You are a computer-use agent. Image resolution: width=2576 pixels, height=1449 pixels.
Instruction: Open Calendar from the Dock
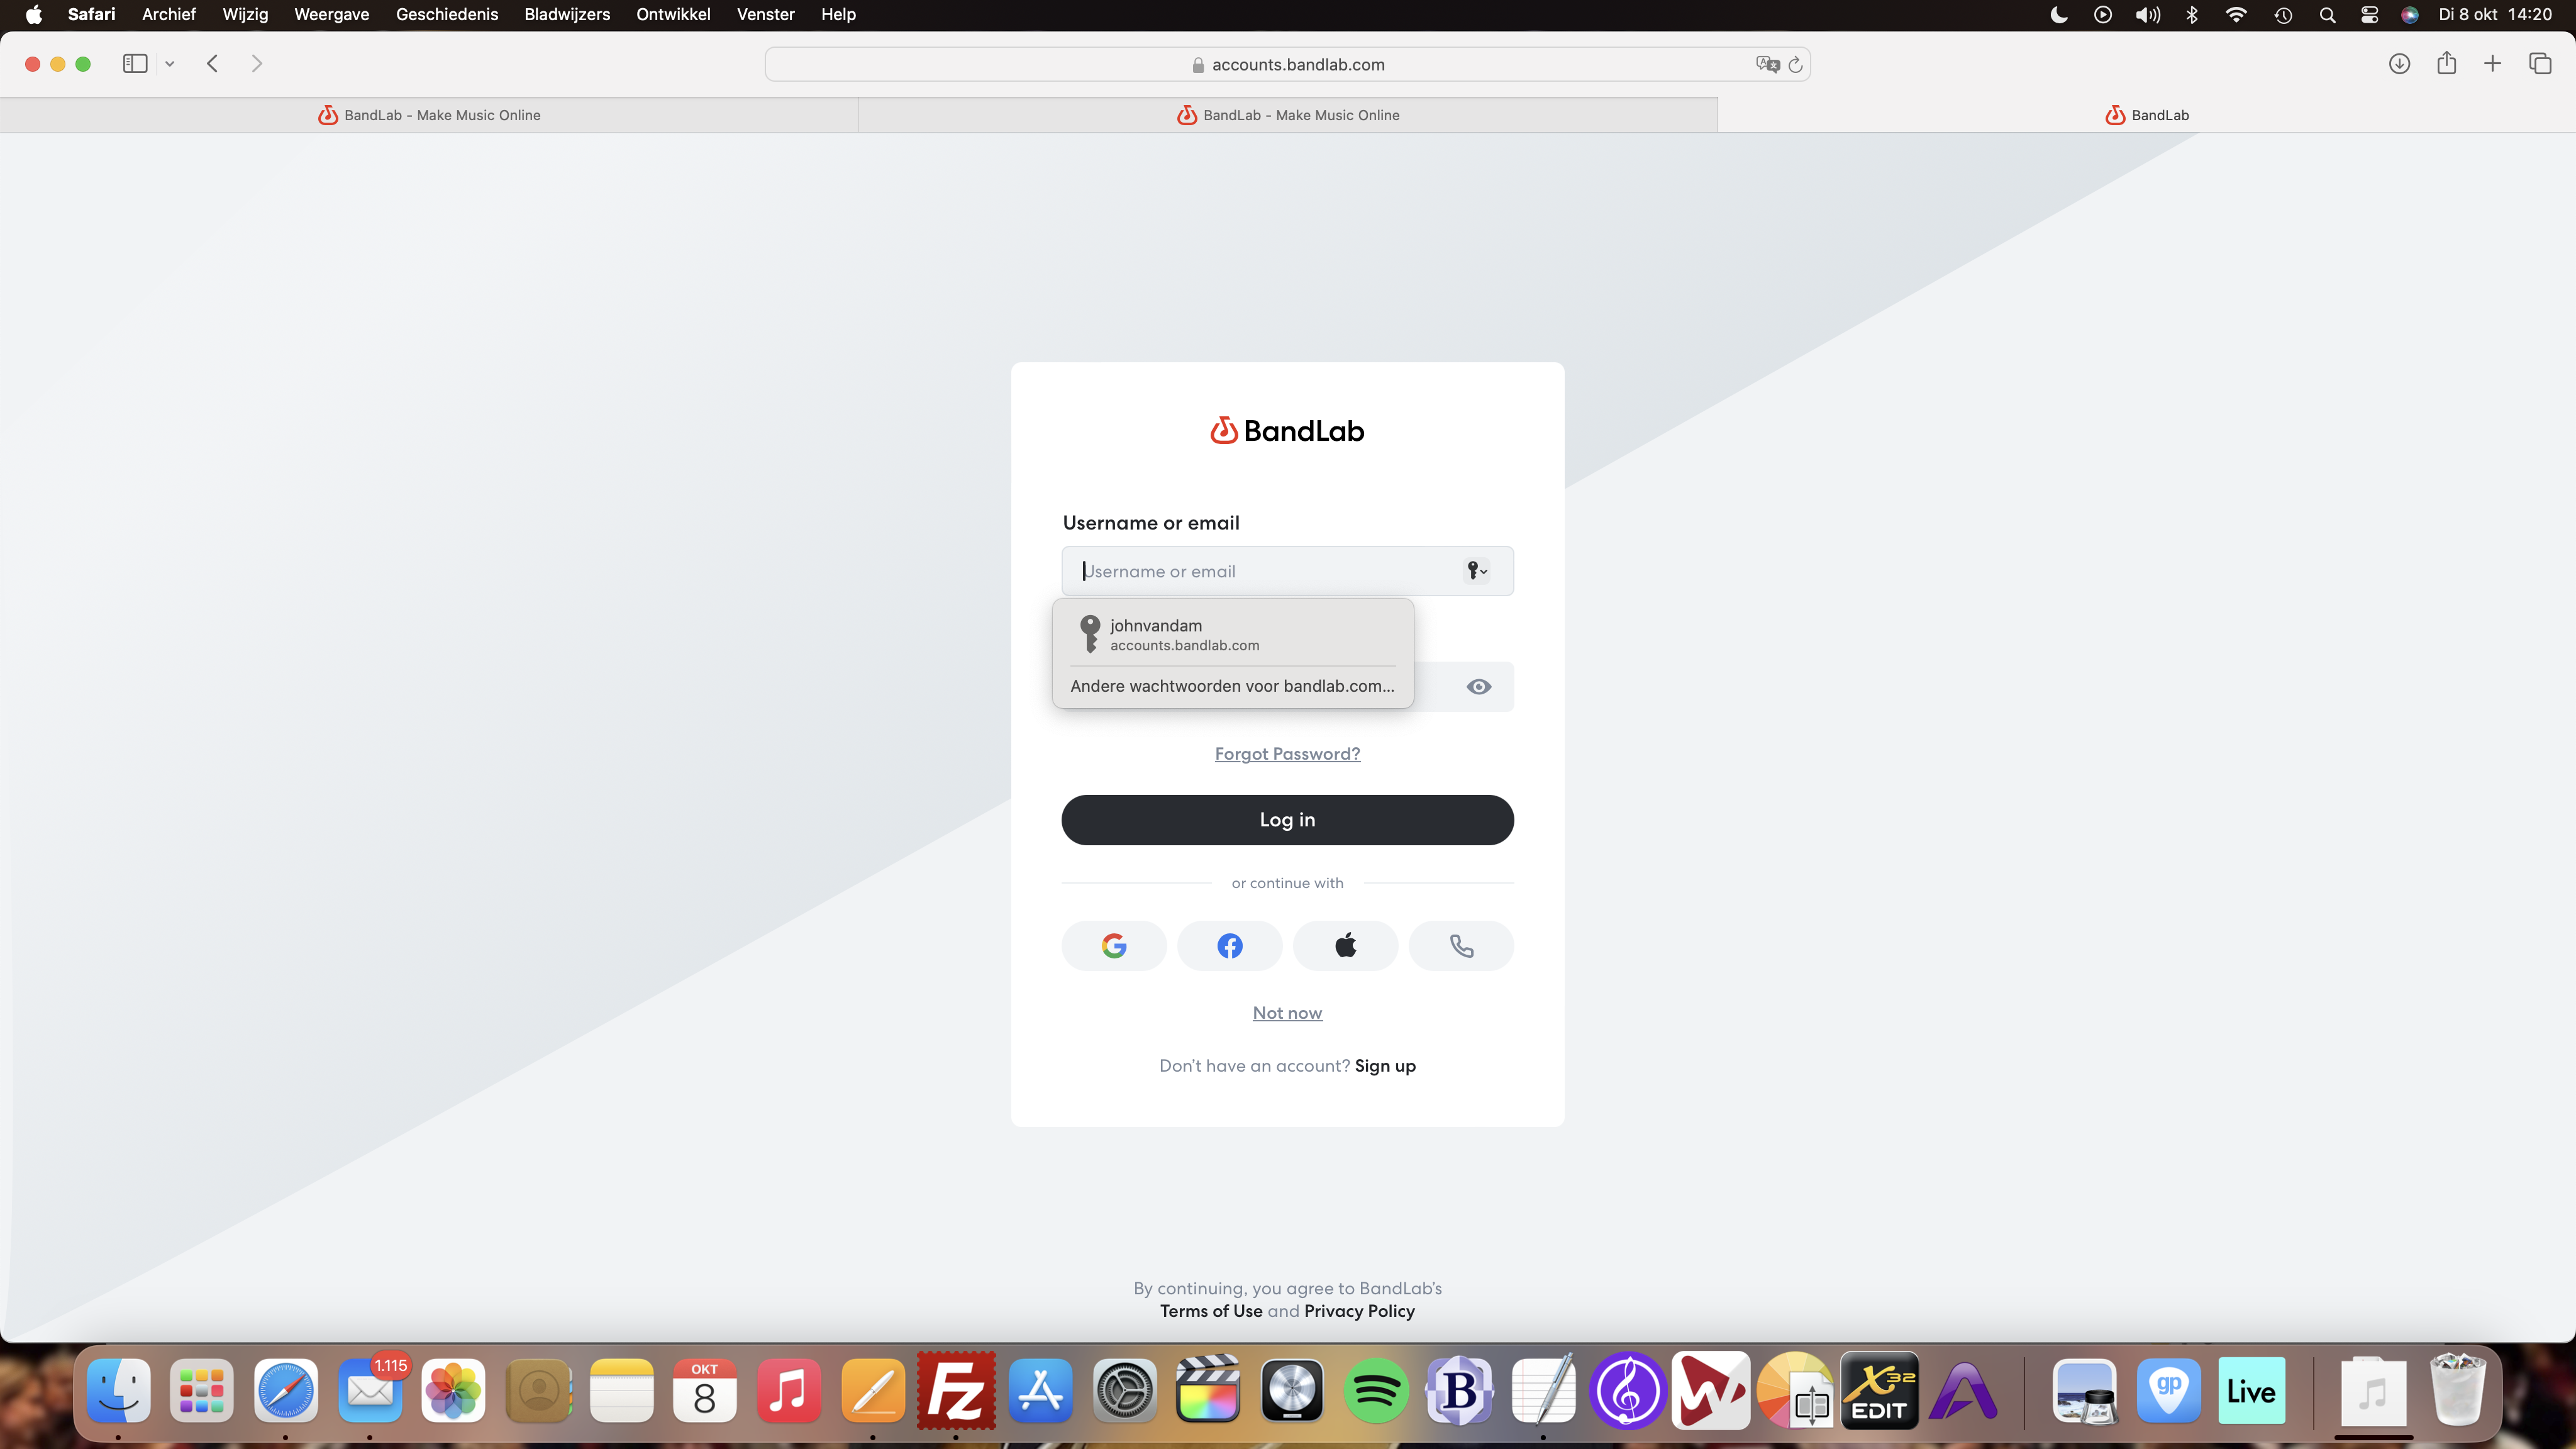click(705, 1390)
